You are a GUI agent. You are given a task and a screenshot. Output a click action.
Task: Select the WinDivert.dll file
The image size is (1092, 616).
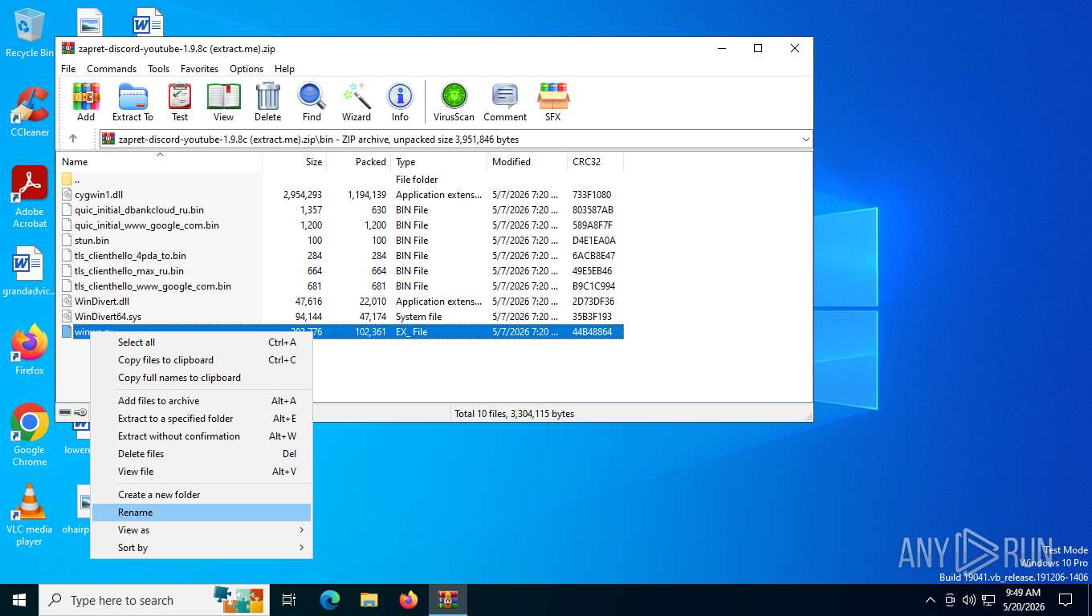pyautogui.click(x=102, y=302)
